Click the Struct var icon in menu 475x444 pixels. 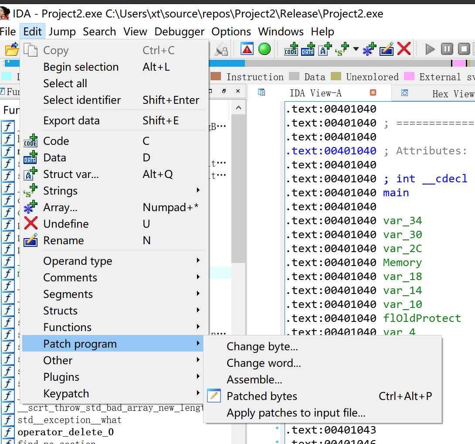coord(31,174)
